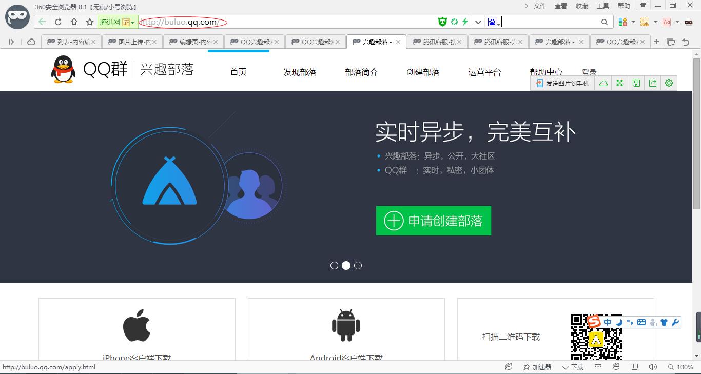
Task: Click the screenshot scissors tool icon
Action: coord(645,22)
